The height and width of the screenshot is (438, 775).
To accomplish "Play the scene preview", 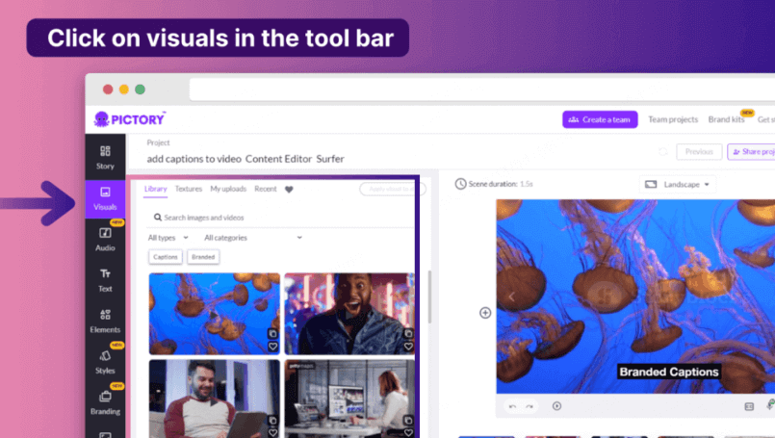I will pyautogui.click(x=556, y=406).
